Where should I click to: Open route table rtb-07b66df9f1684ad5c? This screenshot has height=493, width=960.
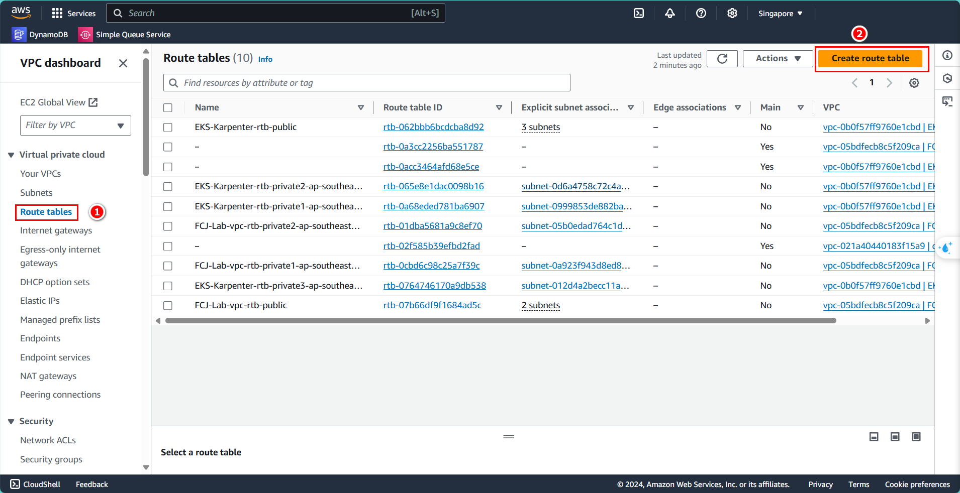click(432, 305)
